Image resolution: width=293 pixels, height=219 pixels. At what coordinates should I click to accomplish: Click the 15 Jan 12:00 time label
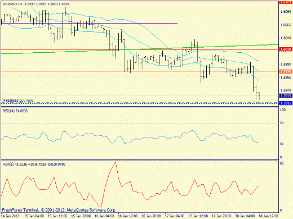tap(57, 216)
